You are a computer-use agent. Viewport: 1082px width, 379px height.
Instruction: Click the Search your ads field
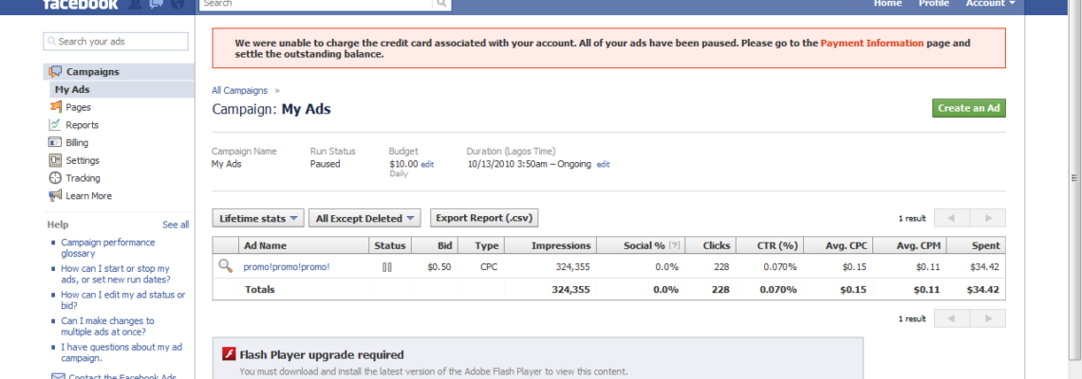tap(116, 42)
